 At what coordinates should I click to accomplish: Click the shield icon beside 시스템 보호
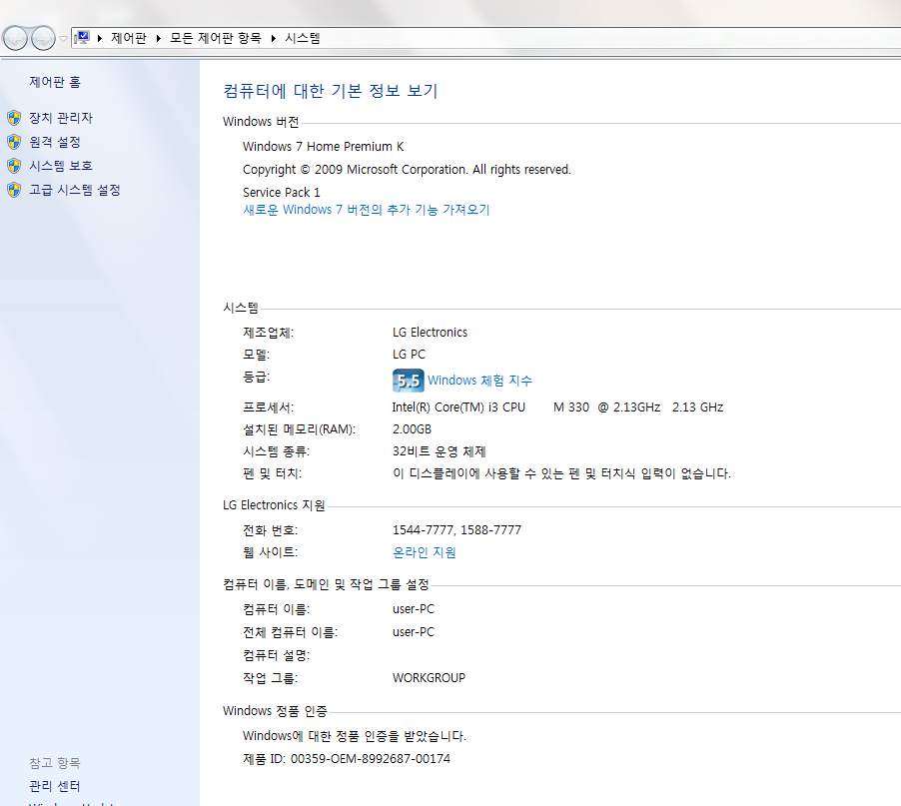14,166
